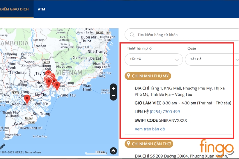Image resolution: width=239 pixels, height=159 pixels.
Task: Zoom out the map with minus button
Action: coord(113,96)
